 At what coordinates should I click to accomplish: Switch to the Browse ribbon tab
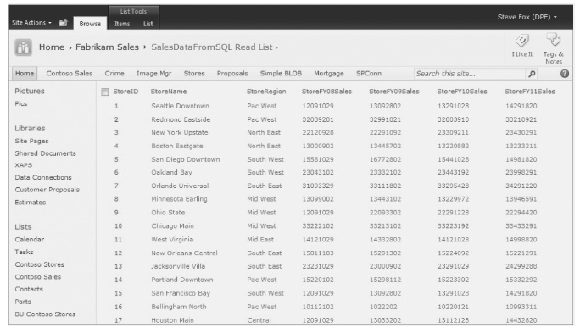click(x=90, y=24)
